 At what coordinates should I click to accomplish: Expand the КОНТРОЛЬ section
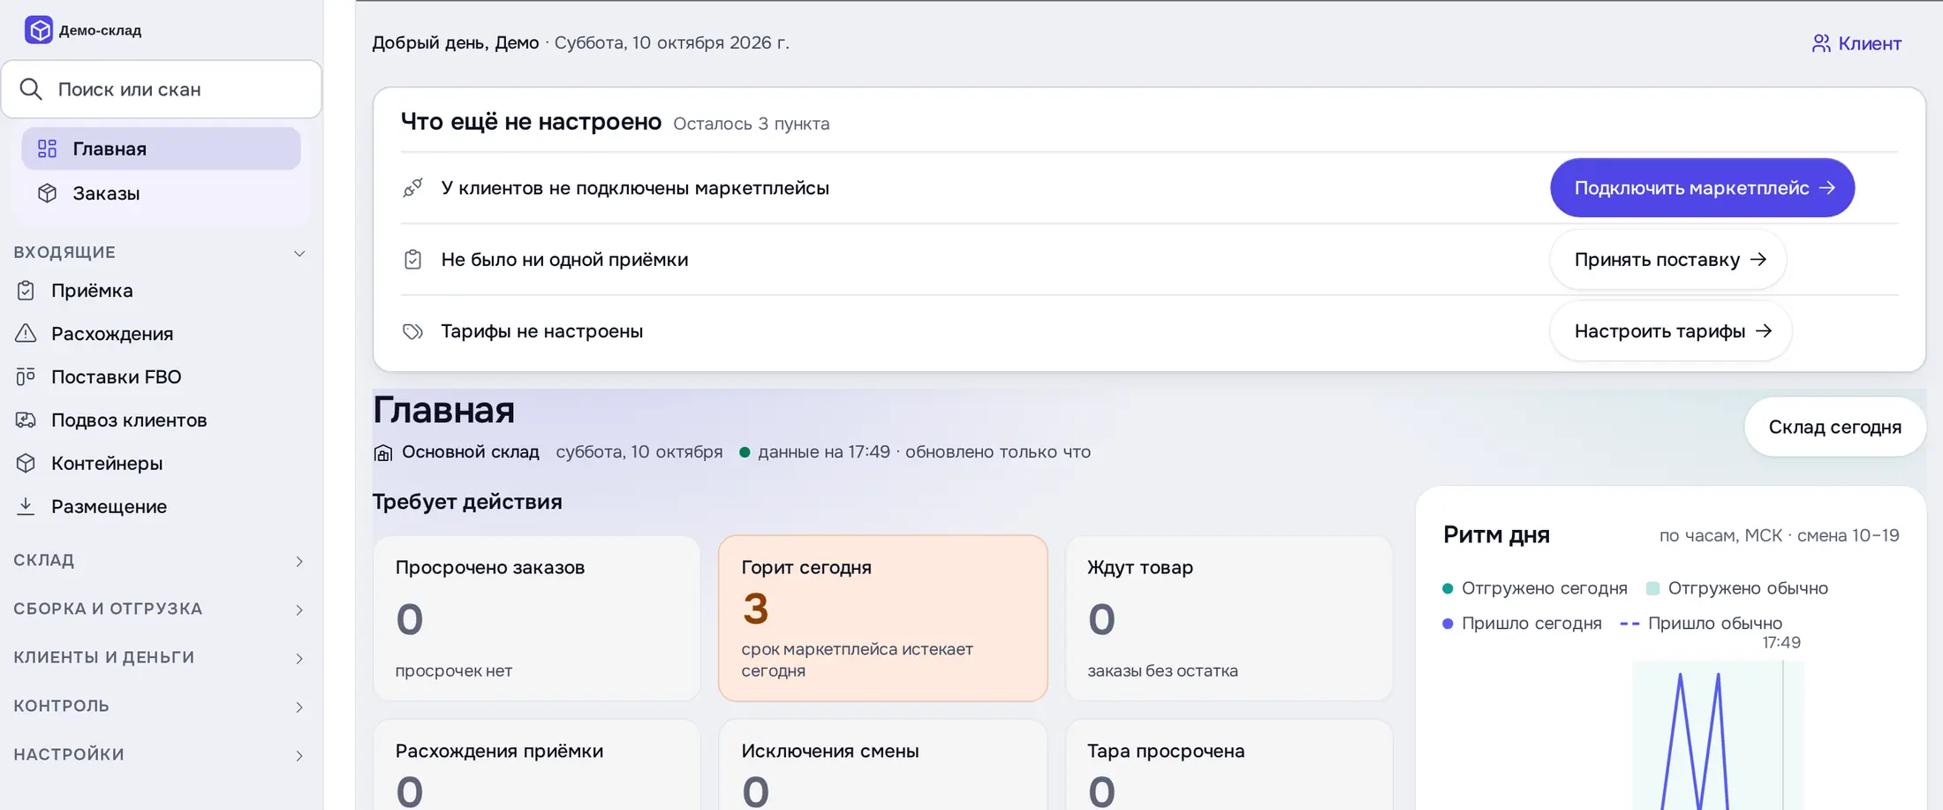159,707
